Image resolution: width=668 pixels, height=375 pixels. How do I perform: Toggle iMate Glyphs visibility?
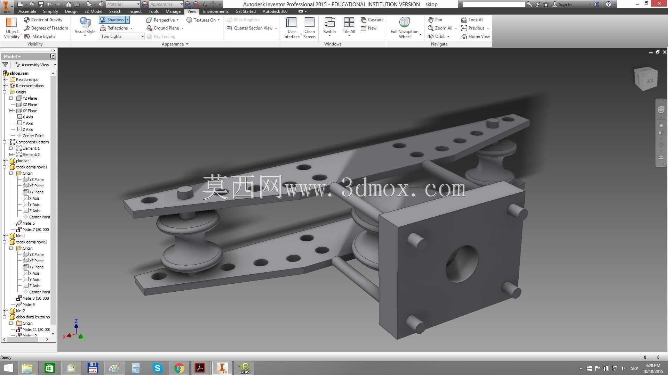(40, 36)
